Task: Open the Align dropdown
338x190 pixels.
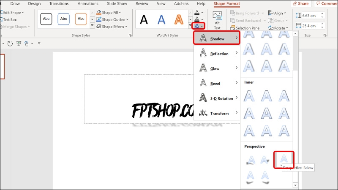Action: pyautogui.click(x=277, y=13)
